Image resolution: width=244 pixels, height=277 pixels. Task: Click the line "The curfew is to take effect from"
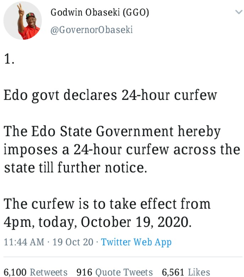[x=107, y=204]
